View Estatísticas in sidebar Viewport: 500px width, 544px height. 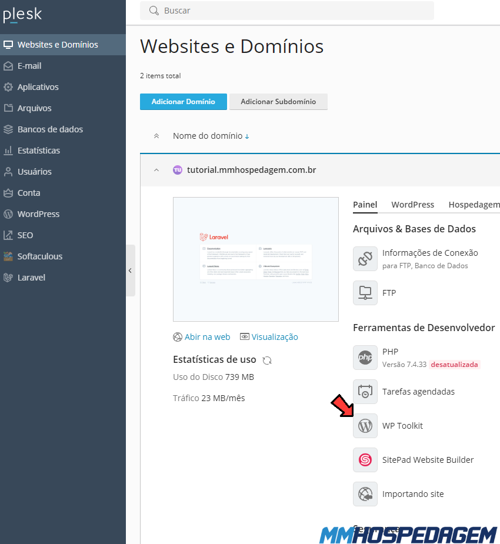[x=63, y=151]
